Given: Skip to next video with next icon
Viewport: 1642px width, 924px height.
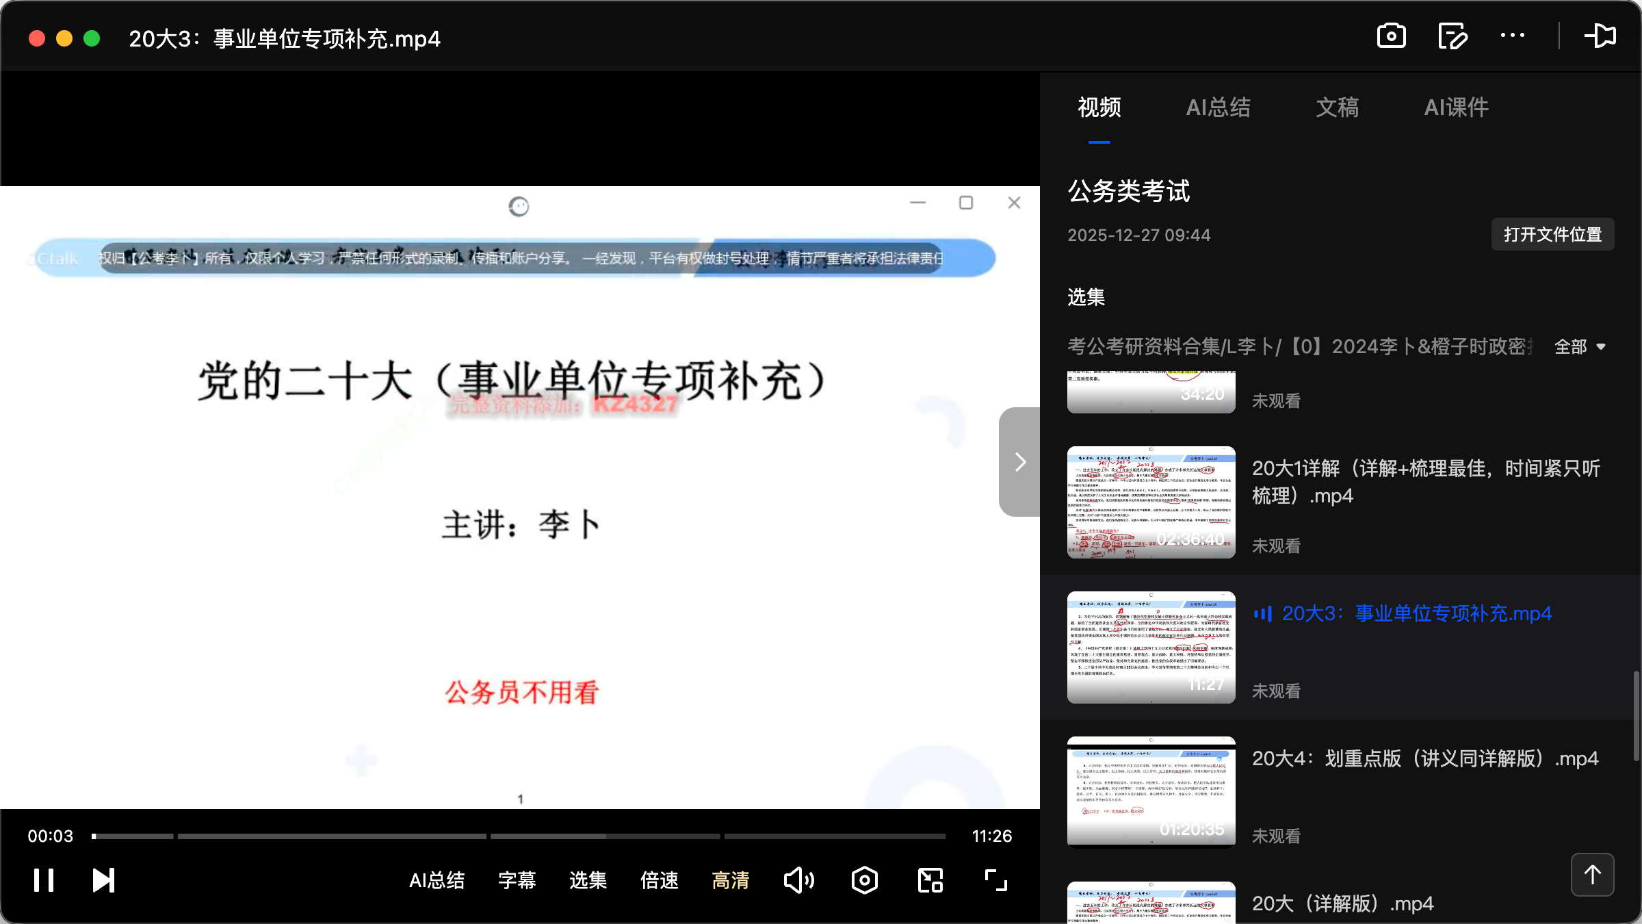Looking at the screenshot, I should [x=103, y=880].
